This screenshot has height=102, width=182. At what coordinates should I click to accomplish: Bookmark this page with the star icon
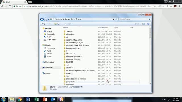[171, 6]
